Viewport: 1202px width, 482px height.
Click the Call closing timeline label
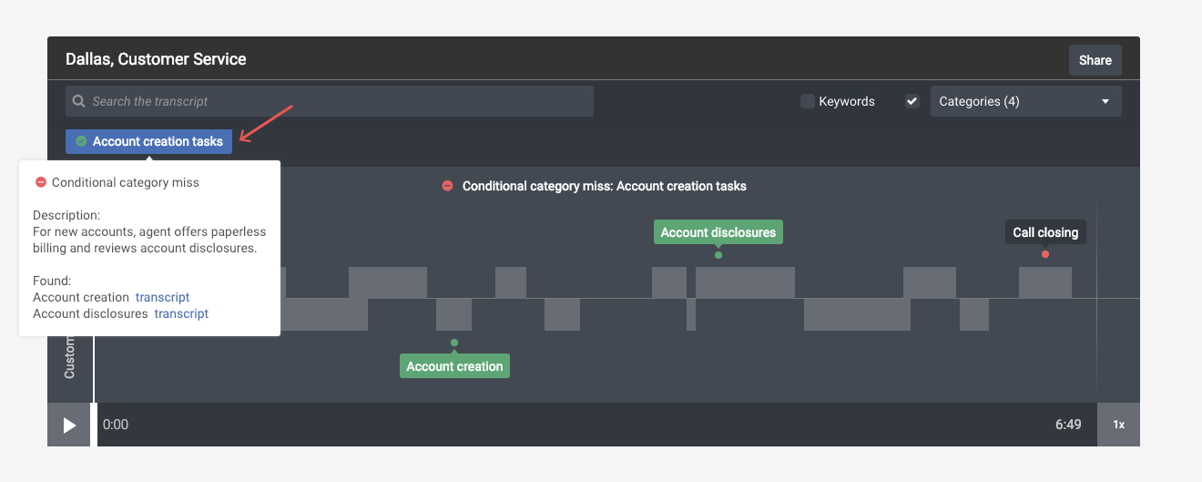coord(1044,232)
